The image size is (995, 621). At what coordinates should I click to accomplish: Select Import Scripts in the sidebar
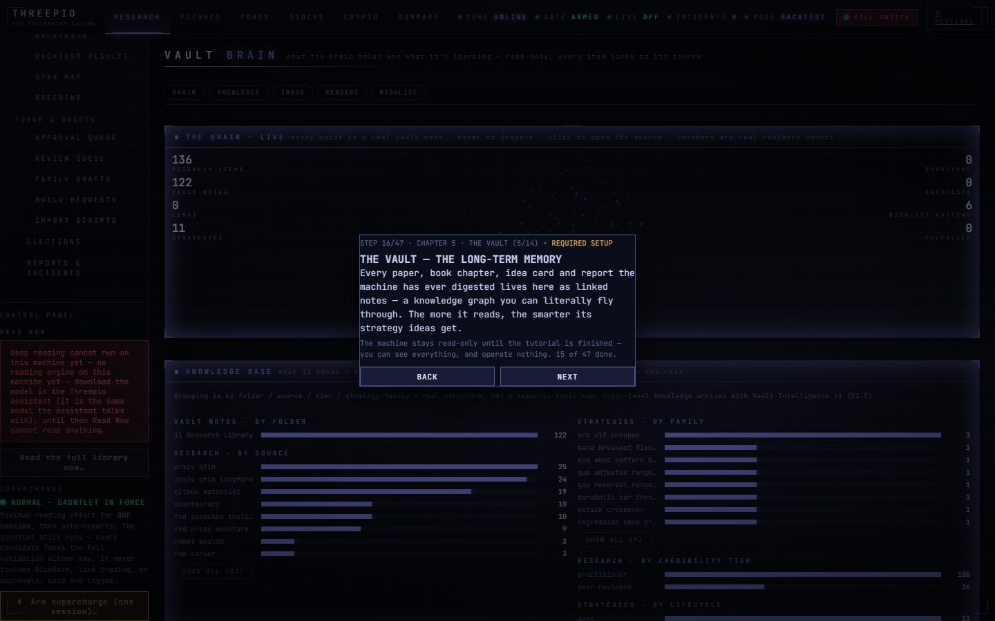coord(76,221)
